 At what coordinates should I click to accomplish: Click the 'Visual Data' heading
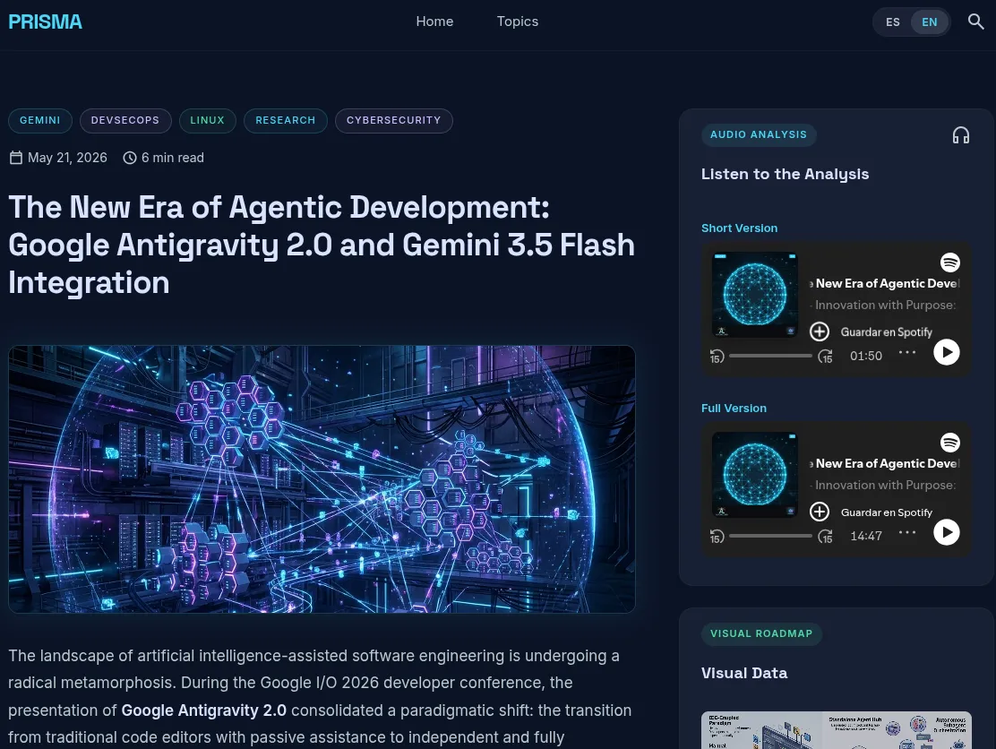(744, 673)
